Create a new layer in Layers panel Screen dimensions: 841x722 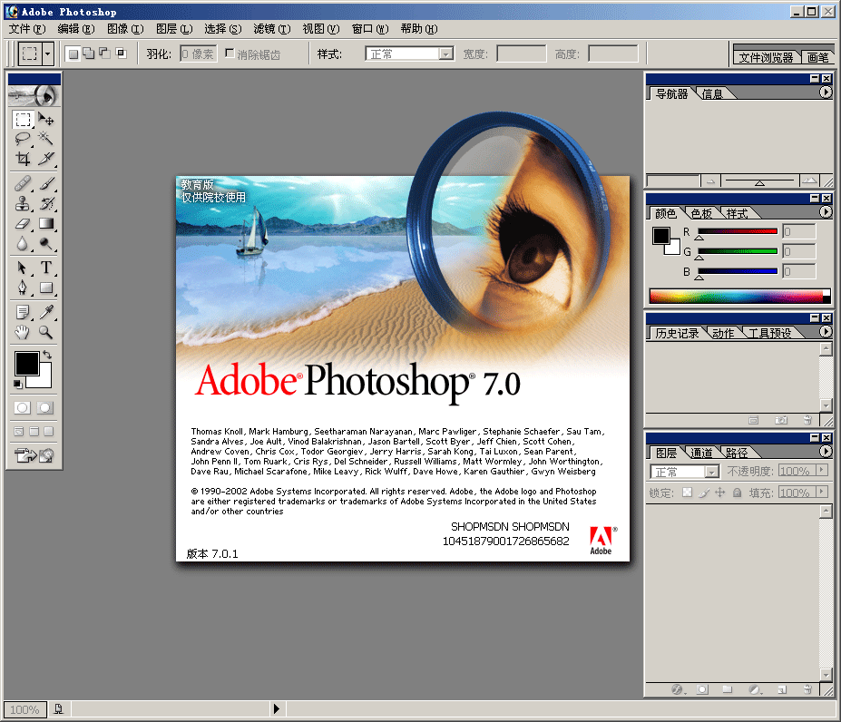[x=782, y=690]
